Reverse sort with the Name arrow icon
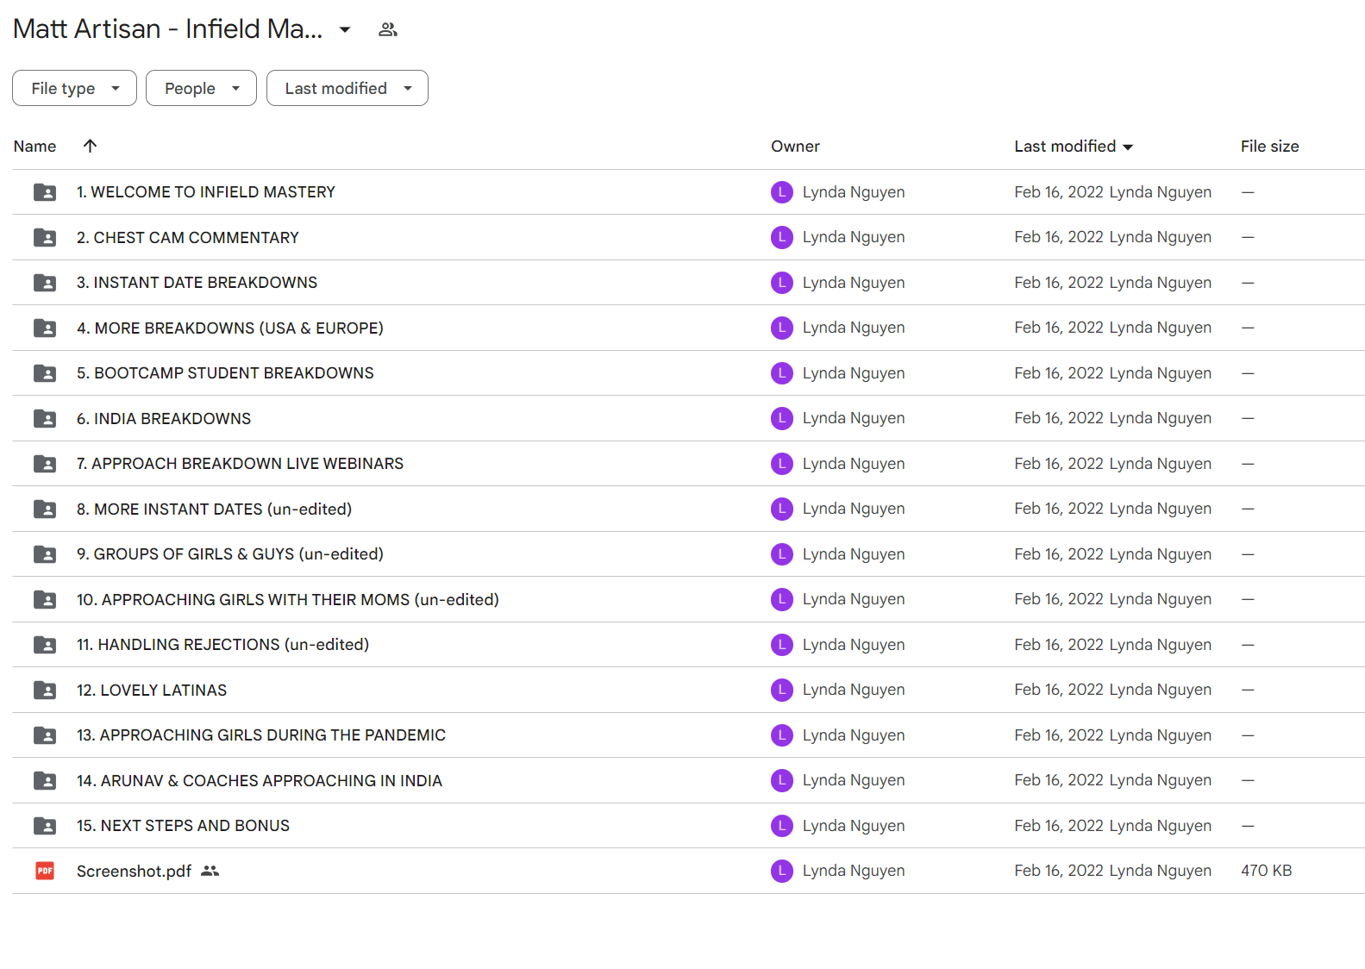 pyautogui.click(x=90, y=146)
